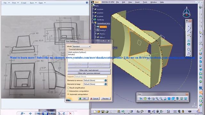Click the help question icon in image viewer

tap(87, 3)
